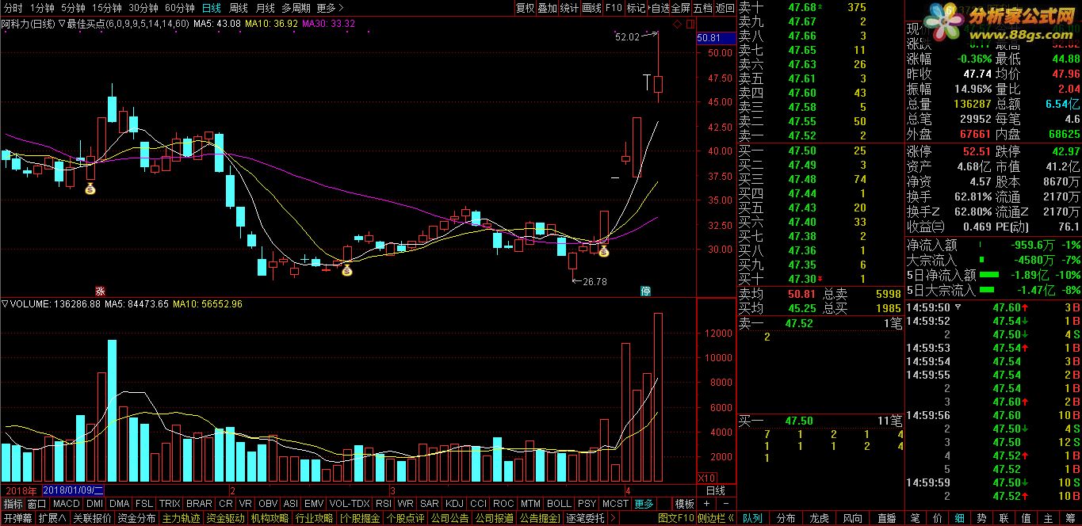Select the OBV indicator

click(269, 504)
